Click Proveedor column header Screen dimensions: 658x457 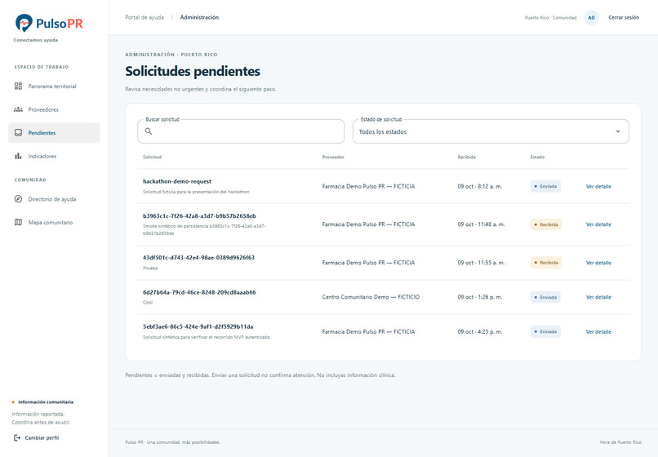pos(333,157)
